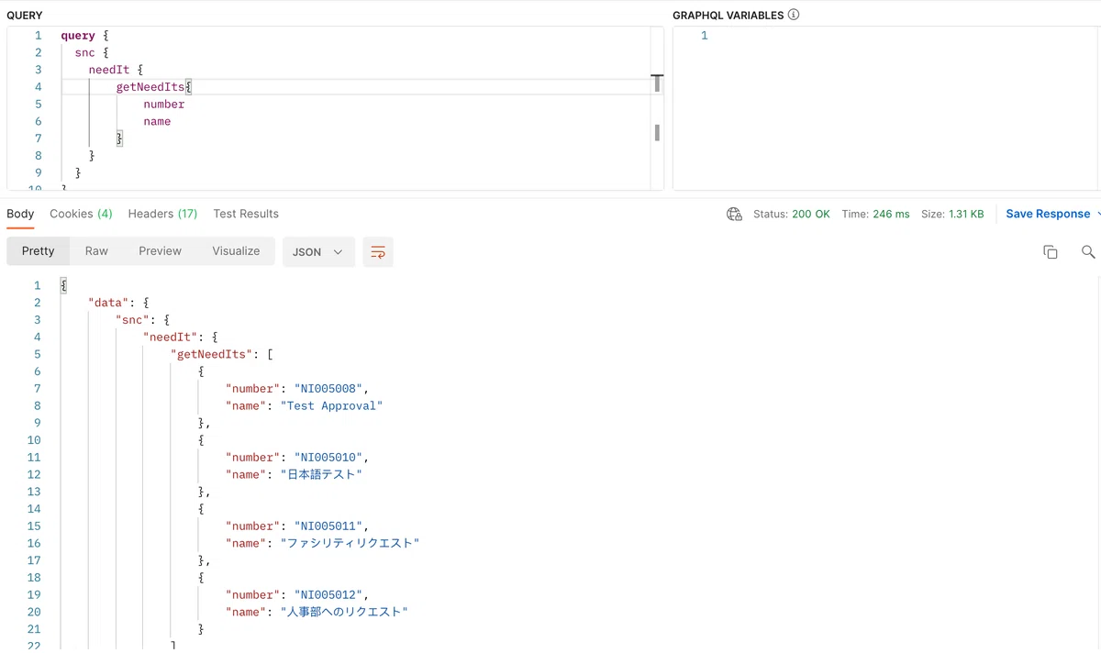
Task: Toggle the wrap lines icon
Action: (378, 252)
